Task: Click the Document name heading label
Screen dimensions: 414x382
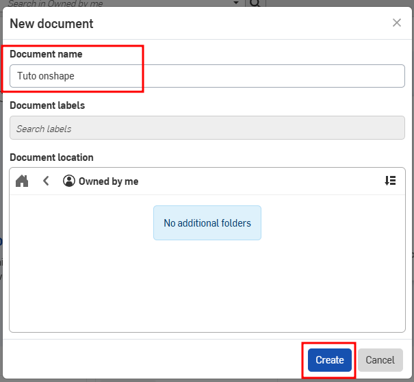Action: [x=46, y=54]
